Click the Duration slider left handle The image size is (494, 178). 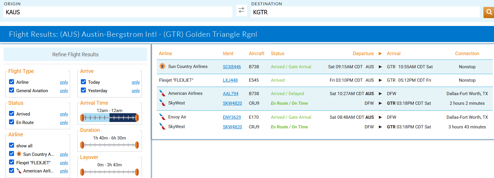[82, 145]
